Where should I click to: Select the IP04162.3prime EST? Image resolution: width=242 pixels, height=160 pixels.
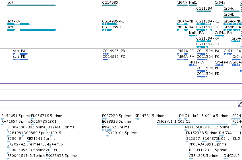tap(107, 130)
